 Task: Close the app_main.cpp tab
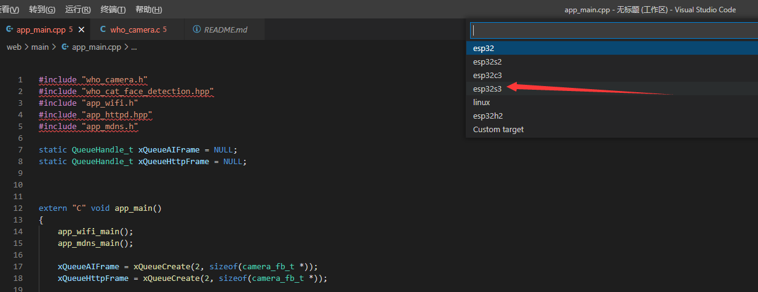tap(81, 30)
